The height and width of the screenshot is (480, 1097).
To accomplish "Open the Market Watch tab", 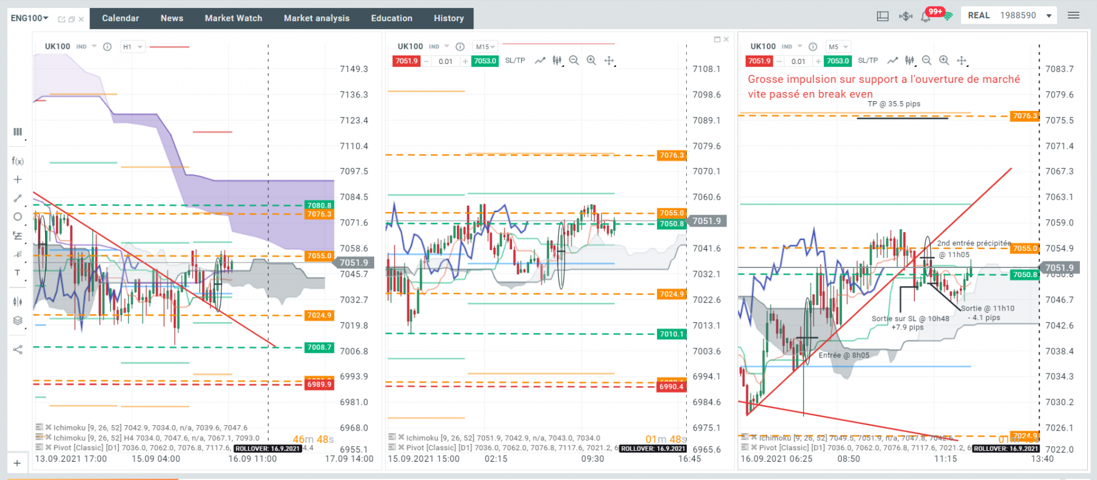I will [x=233, y=18].
